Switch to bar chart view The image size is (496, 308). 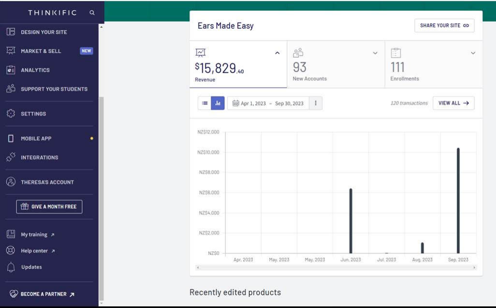pyautogui.click(x=217, y=103)
